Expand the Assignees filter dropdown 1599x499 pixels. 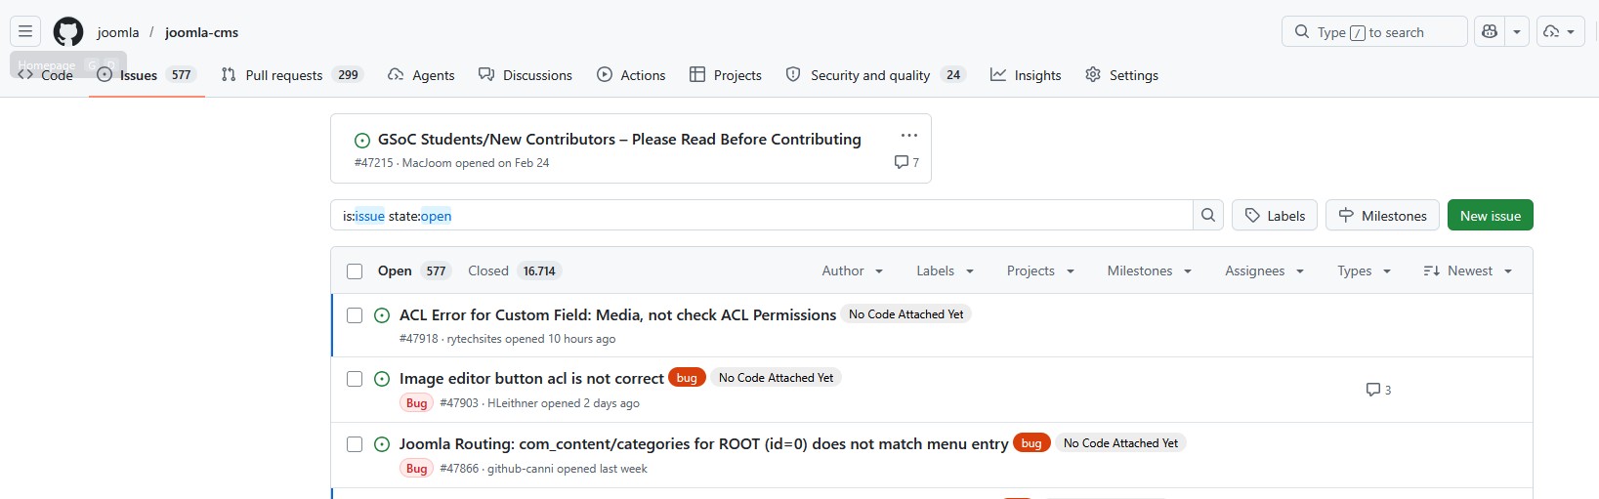tap(1264, 270)
